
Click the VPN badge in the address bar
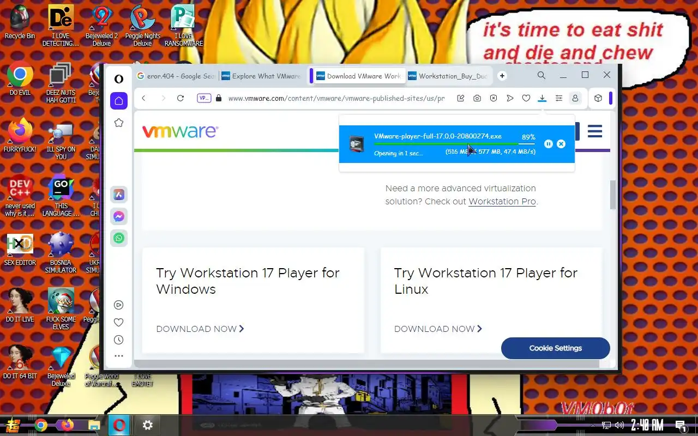pos(204,98)
